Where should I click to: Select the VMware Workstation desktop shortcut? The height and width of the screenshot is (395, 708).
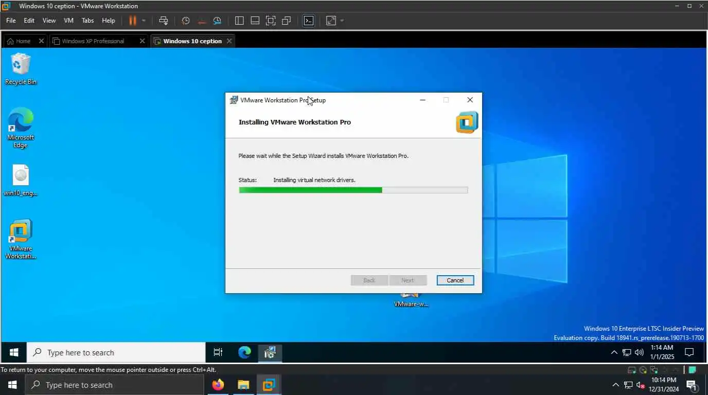pos(21,239)
